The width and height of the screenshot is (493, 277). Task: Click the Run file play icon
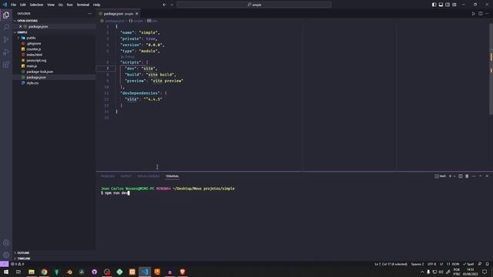[473, 14]
